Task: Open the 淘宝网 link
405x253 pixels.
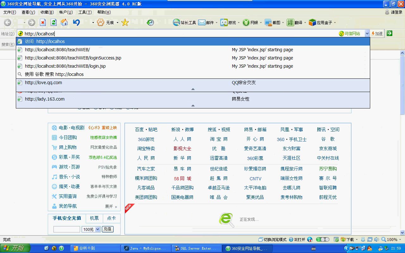Action: coord(219,139)
